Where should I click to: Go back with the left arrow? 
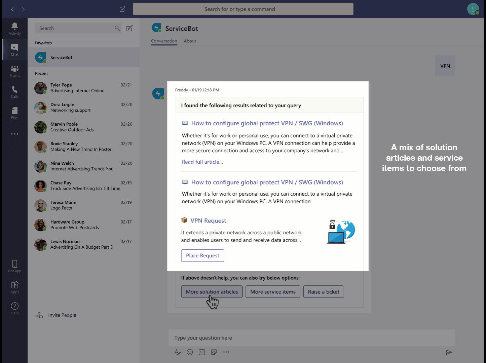click(12, 9)
